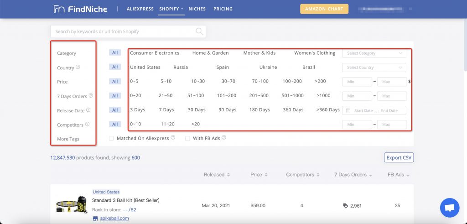Click the Spikeball product thumbnail

(72, 205)
